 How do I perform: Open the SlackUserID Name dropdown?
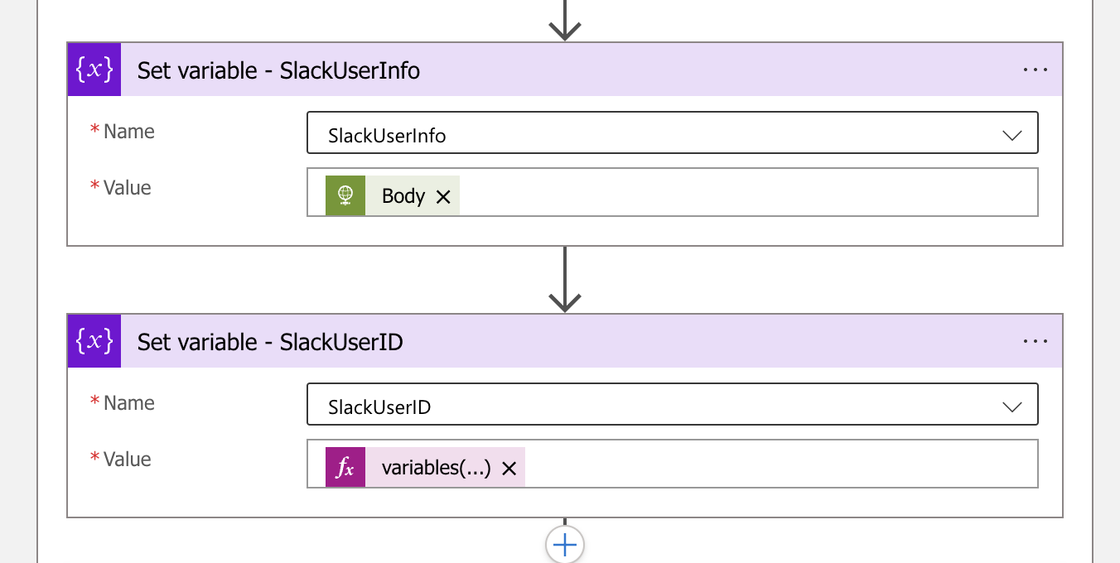pos(1011,407)
